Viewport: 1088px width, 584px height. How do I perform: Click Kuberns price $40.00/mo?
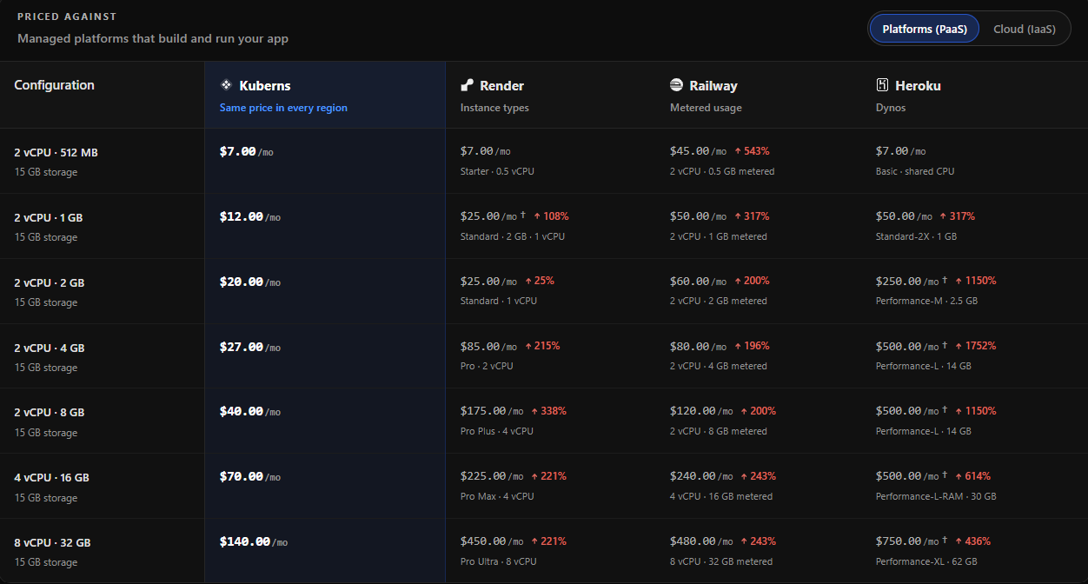(250, 411)
